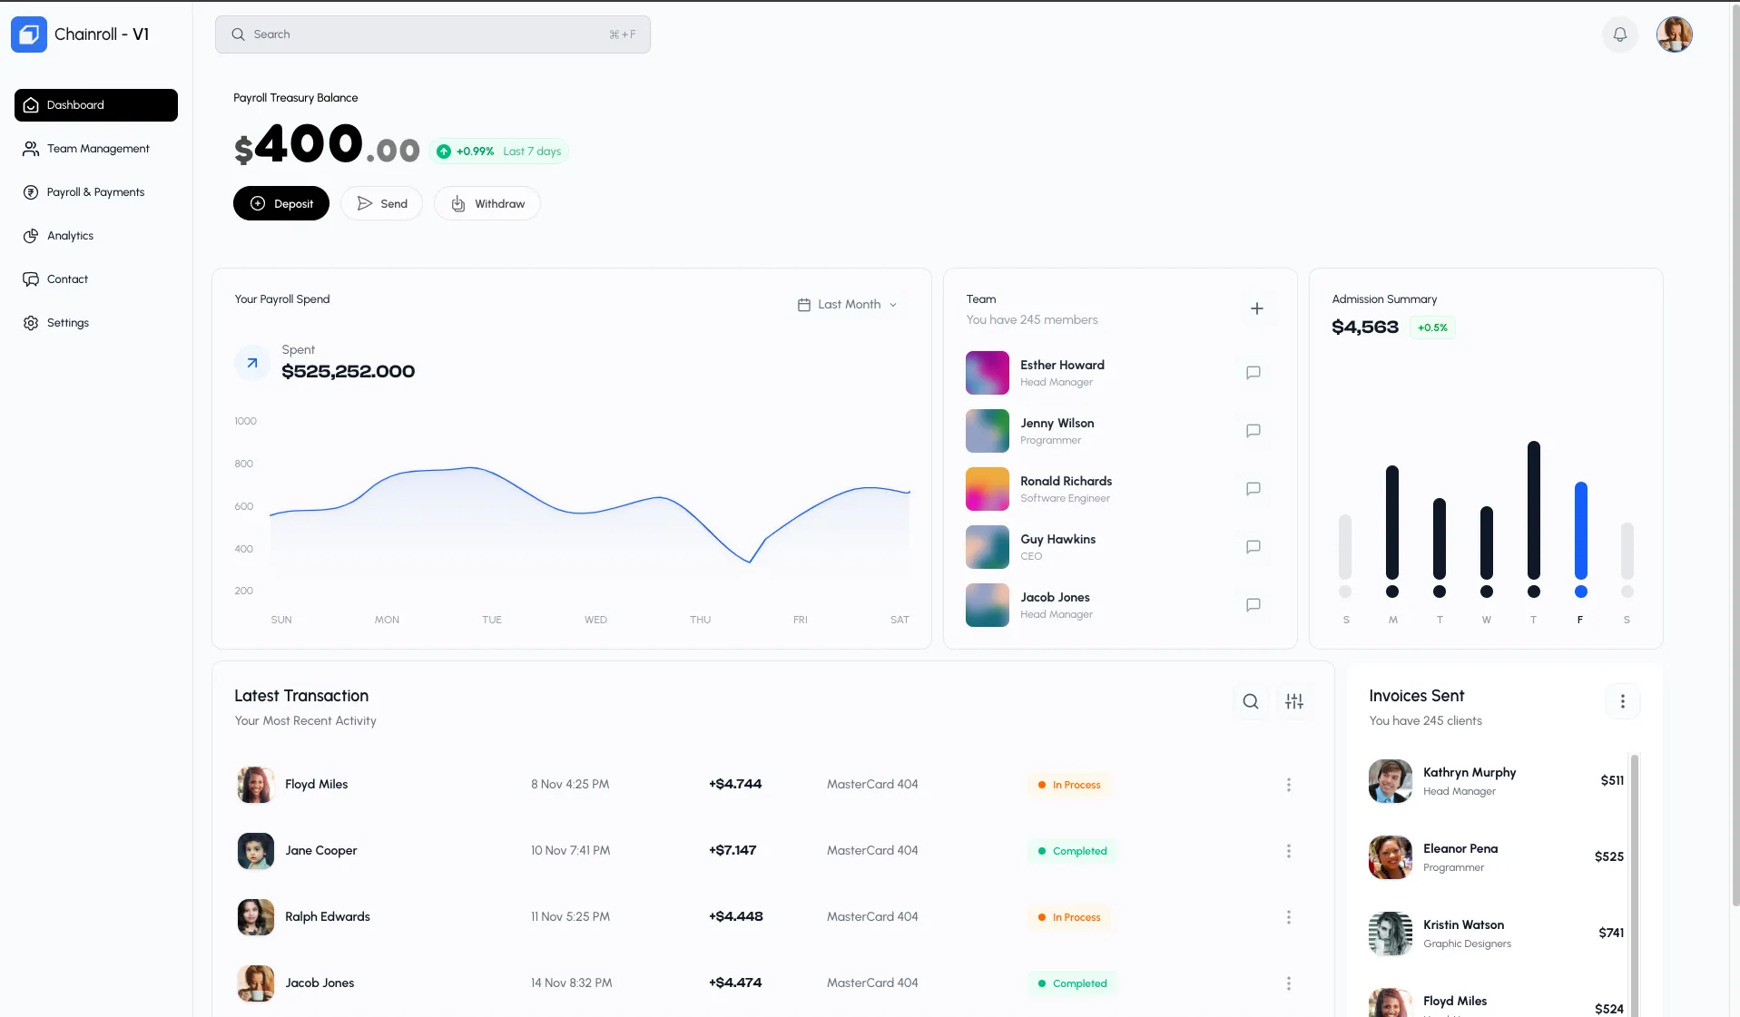This screenshot has height=1017, width=1740.
Task: Open chat icon beside Jacob Jones
Action: pyautogui.click(x=1253, y=605)
